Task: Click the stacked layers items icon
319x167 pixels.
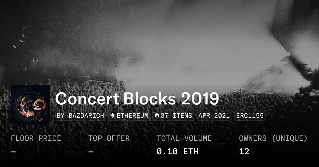Action: coord(157,116)
